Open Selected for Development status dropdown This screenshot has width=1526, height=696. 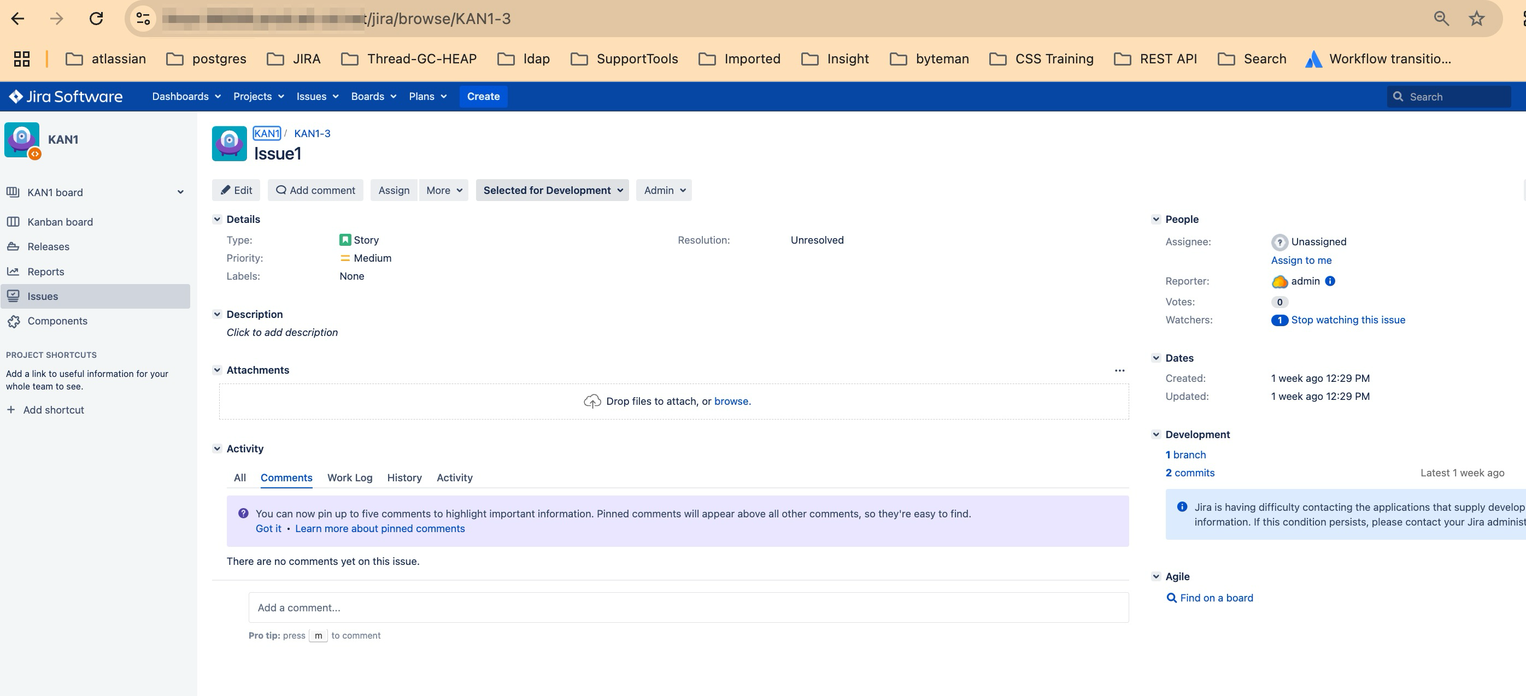pyautogui.click(x=552, y=190)
